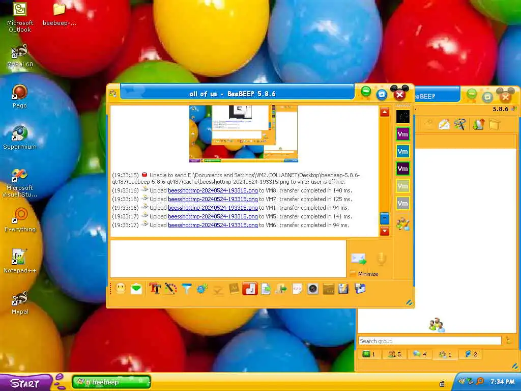Click the blue scrollbar handle in chat
521x391 pixels.
point(385,218)
